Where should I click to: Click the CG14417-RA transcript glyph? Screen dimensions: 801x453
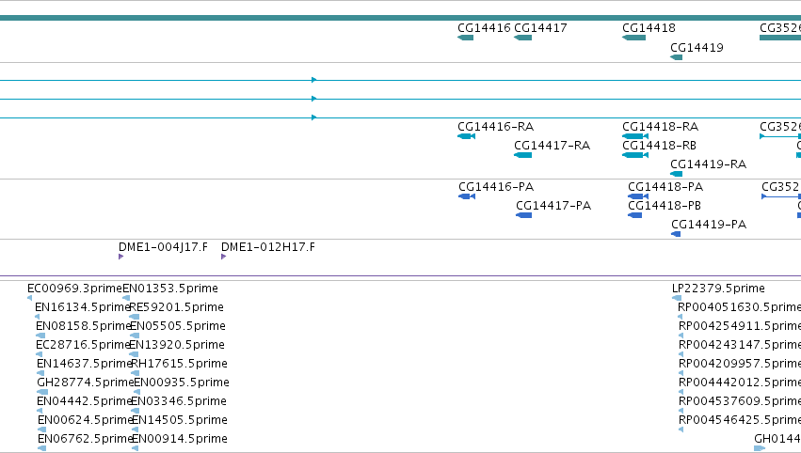(x=522, y=155)
